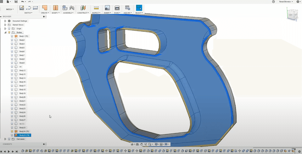Select the Pan hand tool in the navigation bar
Viewport: 302px width, 154px height.
142,144
